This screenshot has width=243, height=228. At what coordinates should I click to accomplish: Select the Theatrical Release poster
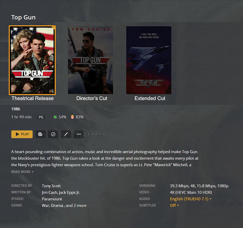click(32, 60)
